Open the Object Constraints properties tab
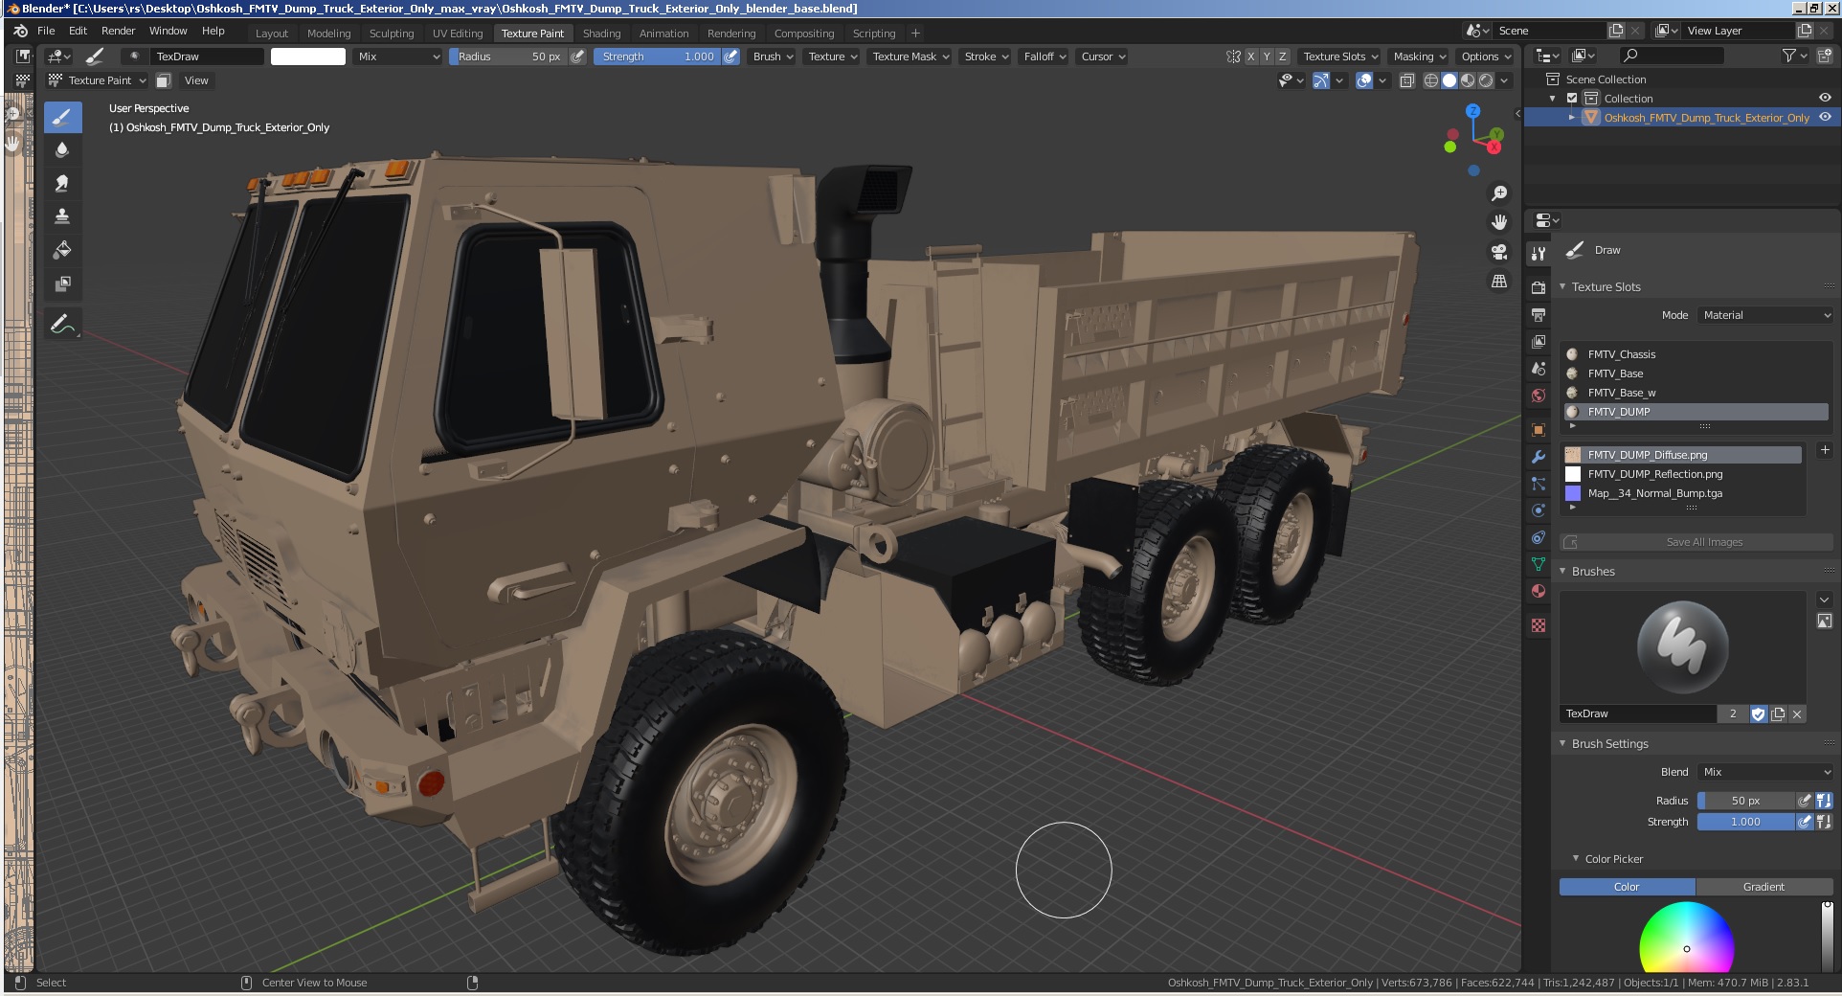The height and width of the screenshot is (996, 1842). 1539,537
